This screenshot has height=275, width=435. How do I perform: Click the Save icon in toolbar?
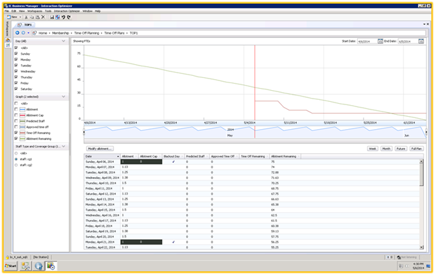[x=51, y=17]
